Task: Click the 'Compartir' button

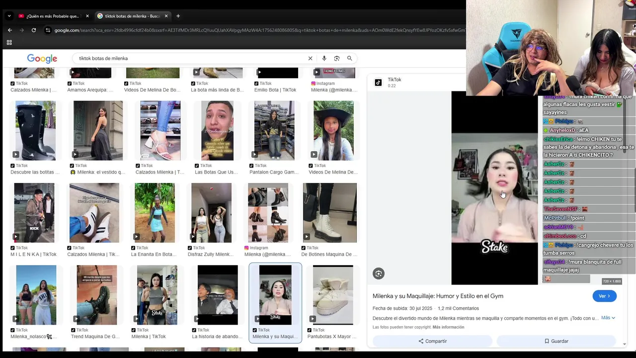Action: (x=432, y=341)
